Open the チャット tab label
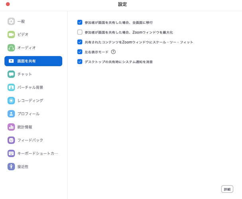Viewport: 242px width, 199px height. [25, 74]
